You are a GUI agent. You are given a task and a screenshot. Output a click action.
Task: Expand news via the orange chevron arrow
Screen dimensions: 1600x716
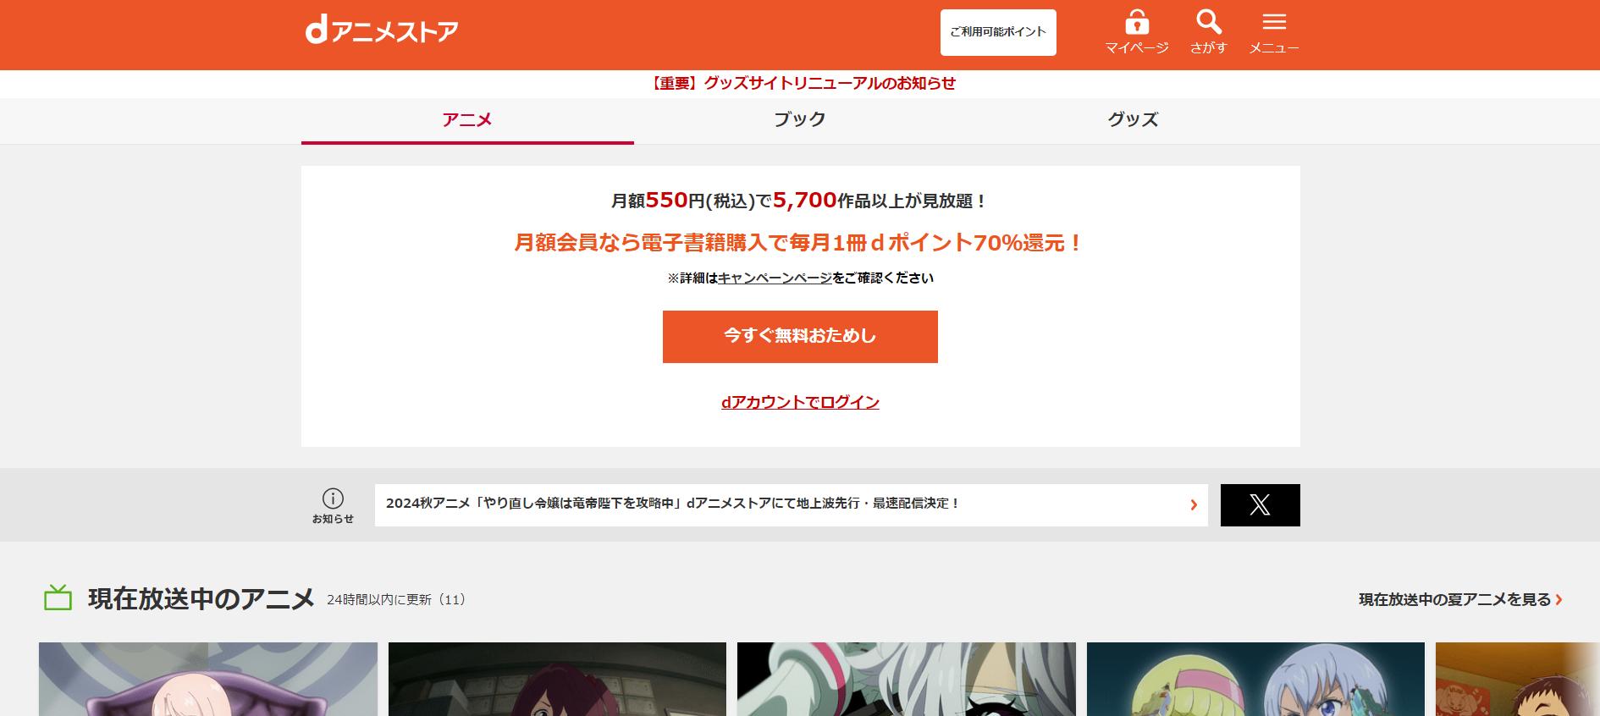tap(1194, 505)
